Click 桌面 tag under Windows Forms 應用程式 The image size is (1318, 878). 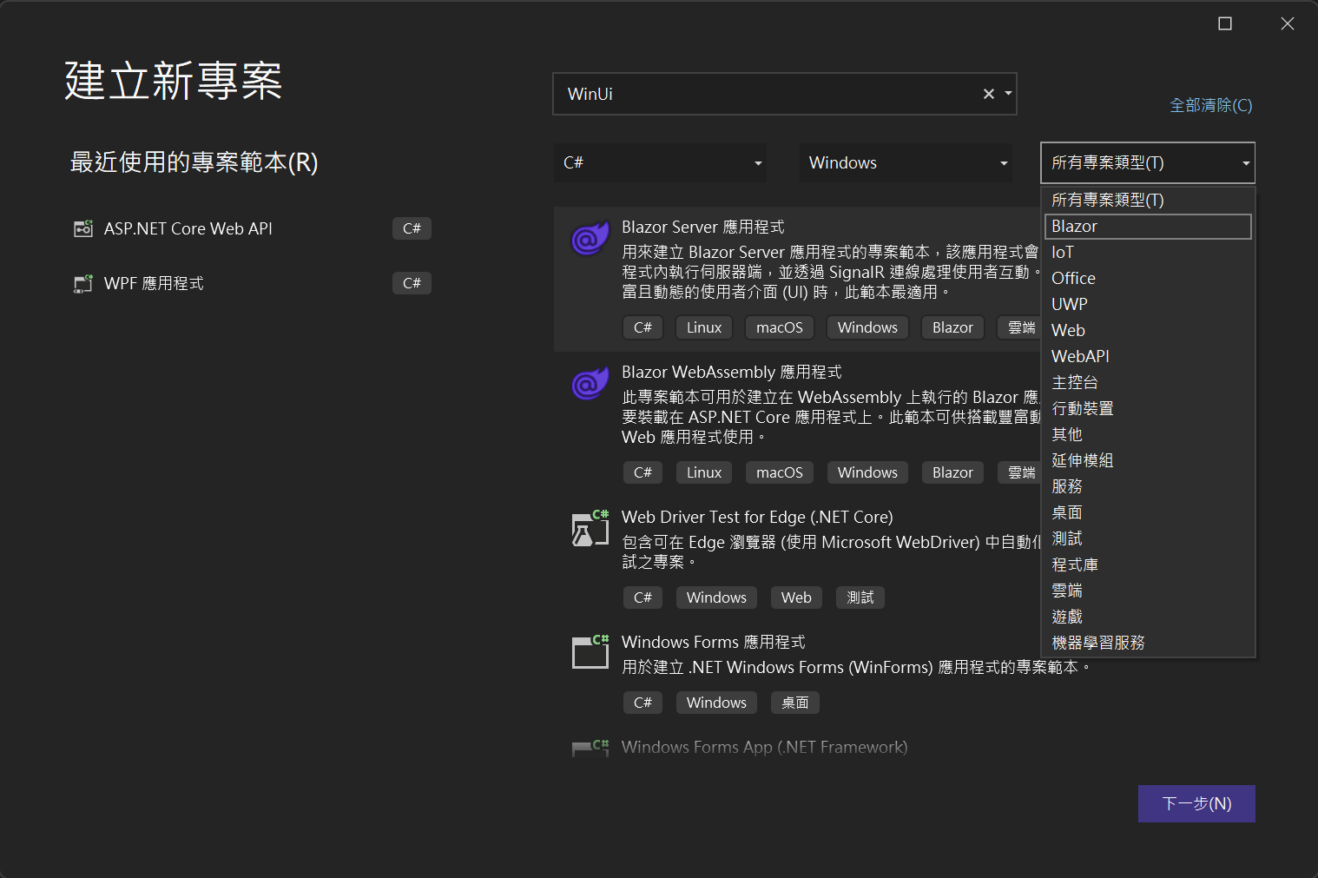click(x=795, y=703)
